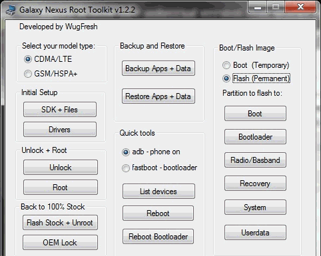Click the 'Back to 100% Stock' label
321x256 pixels.
click(x=53, y=207)
